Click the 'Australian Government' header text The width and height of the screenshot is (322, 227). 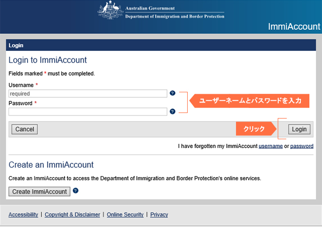coord(150,9)
